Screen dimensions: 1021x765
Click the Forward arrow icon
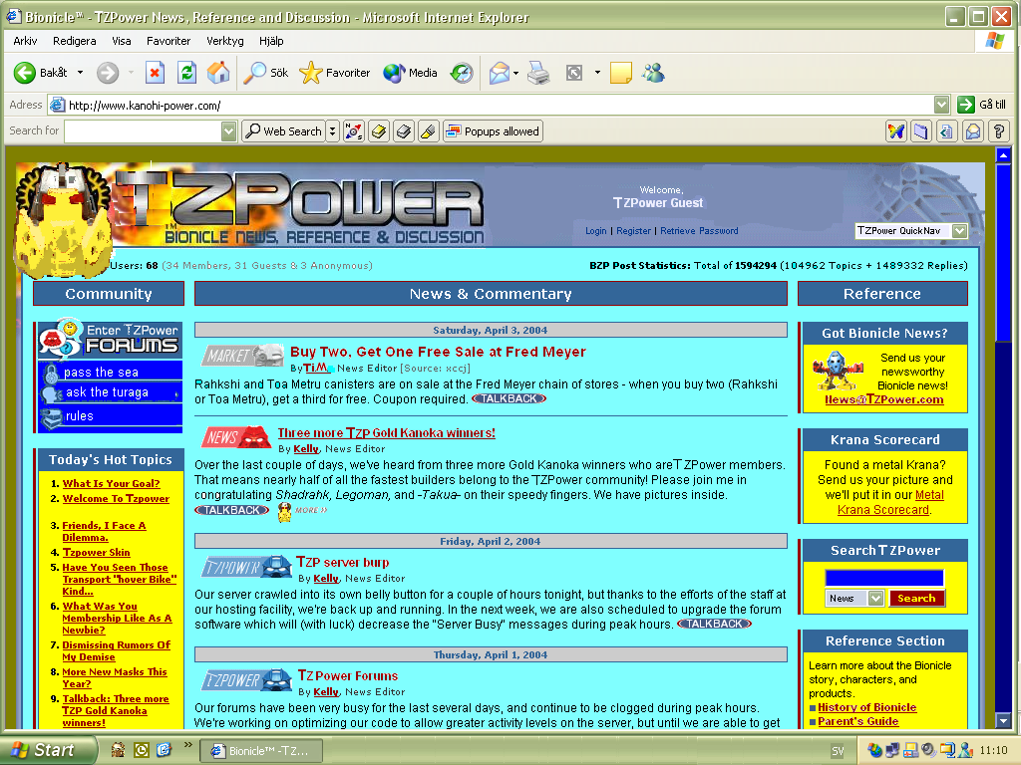108,72
